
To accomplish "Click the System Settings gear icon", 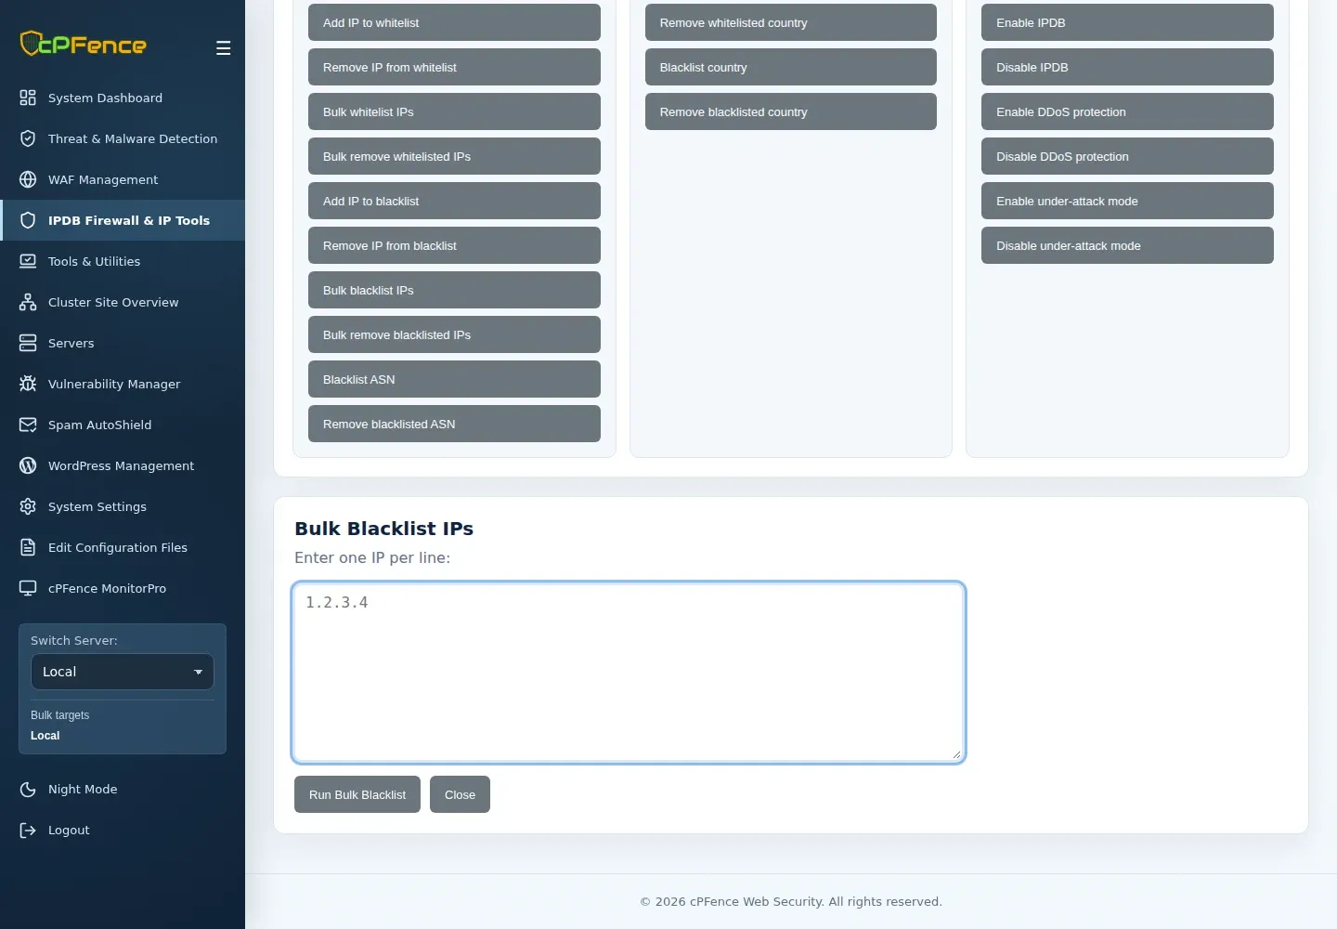I will click(x=28, y=506).
